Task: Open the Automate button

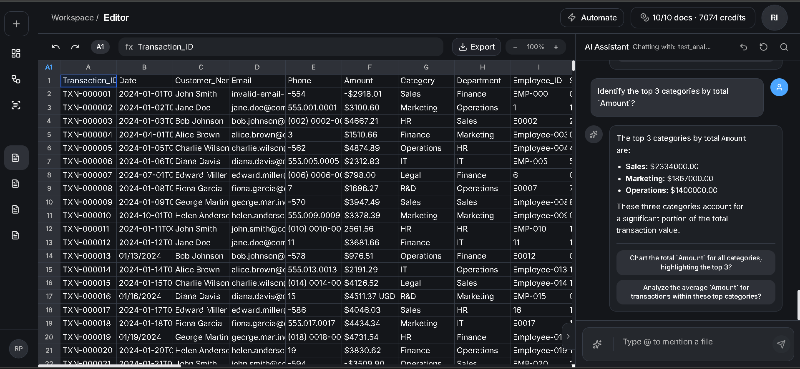Action: (592, 17)
